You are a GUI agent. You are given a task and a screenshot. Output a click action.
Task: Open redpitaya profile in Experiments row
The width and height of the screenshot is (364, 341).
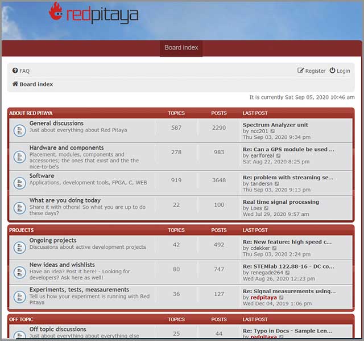(x=264, y=298)
